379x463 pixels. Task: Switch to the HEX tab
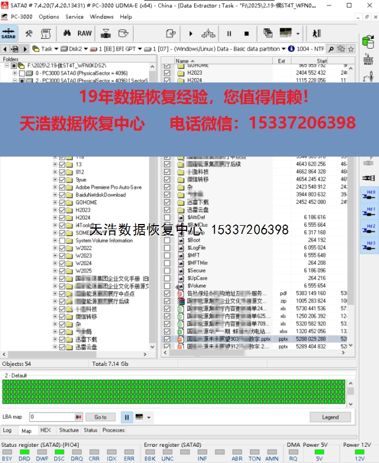(45, 430)
